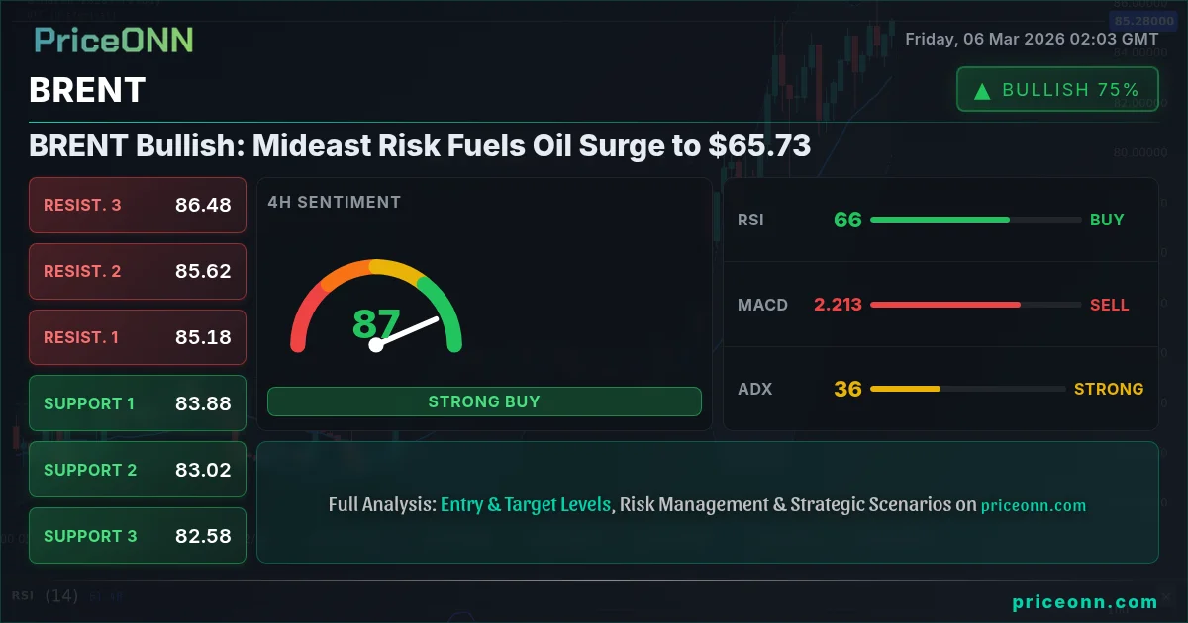Click the gauge value 87
Viewport: 1188px width, 623px height.
click(376, 323)
